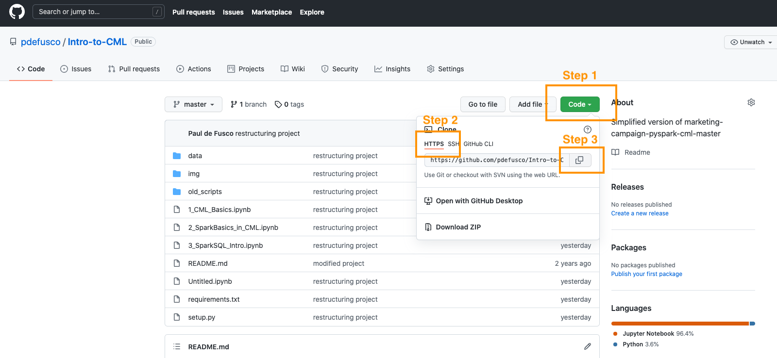Open the Projects tab
Image resolution: width=777 pixels, height=358 pixels.
[246, 69]
